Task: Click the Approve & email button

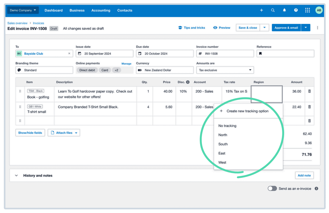Action: tap(286, 28)
